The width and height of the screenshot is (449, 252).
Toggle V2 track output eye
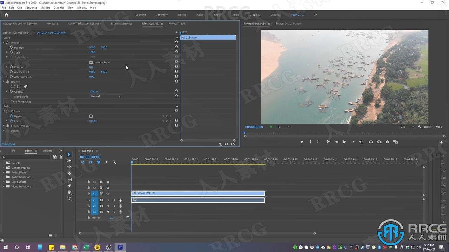[108, 188]
